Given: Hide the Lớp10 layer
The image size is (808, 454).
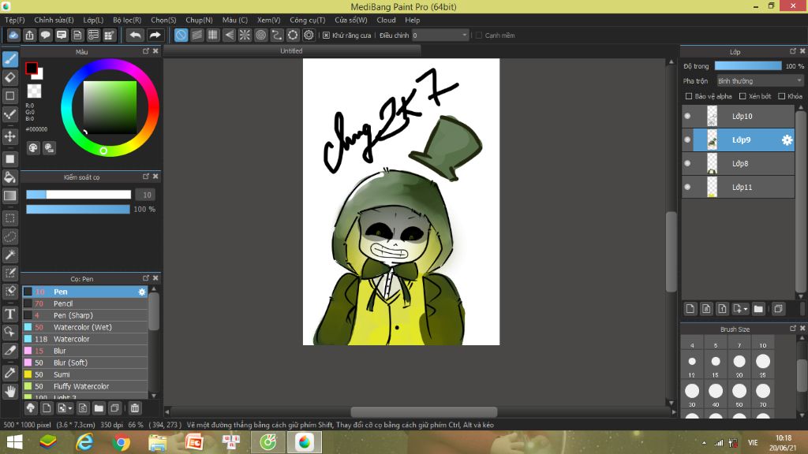Looking at the screenshot, I should (x=687, y=117).
